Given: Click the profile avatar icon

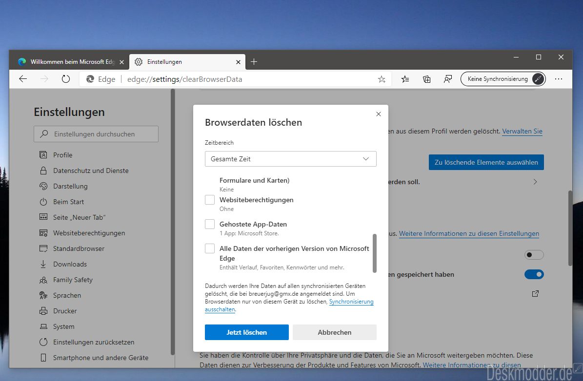Looking at the screenshot, I should tap(538, 79).
